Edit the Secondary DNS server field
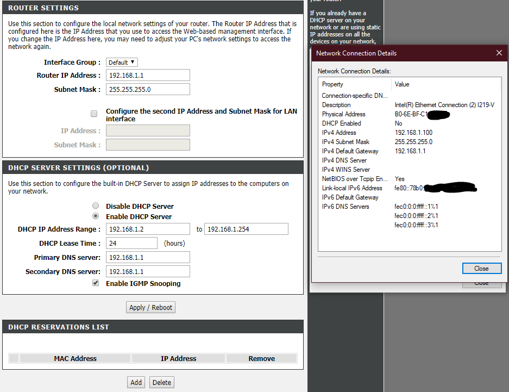Image resolution: width=509 pixels, height=392 pixels. [148, 271]
